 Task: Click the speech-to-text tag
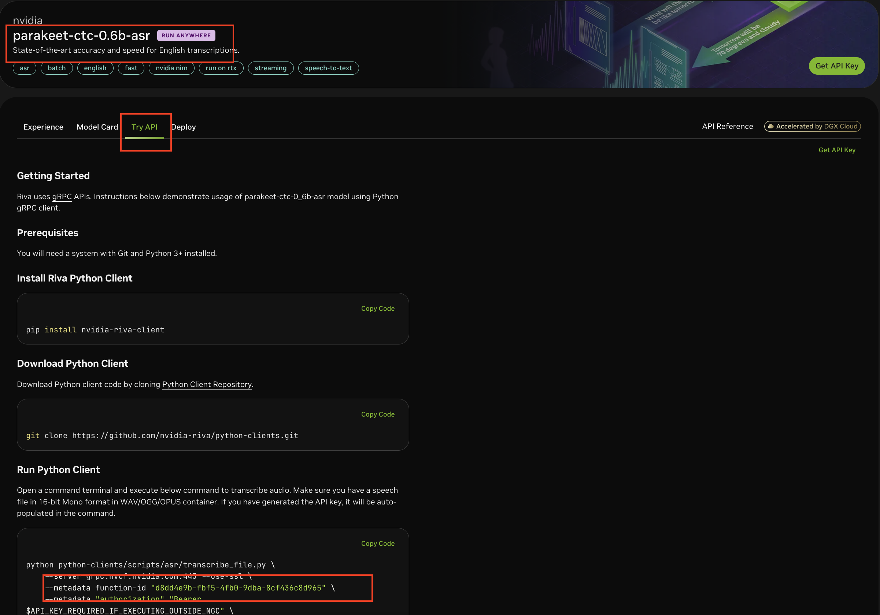point(329,68)
